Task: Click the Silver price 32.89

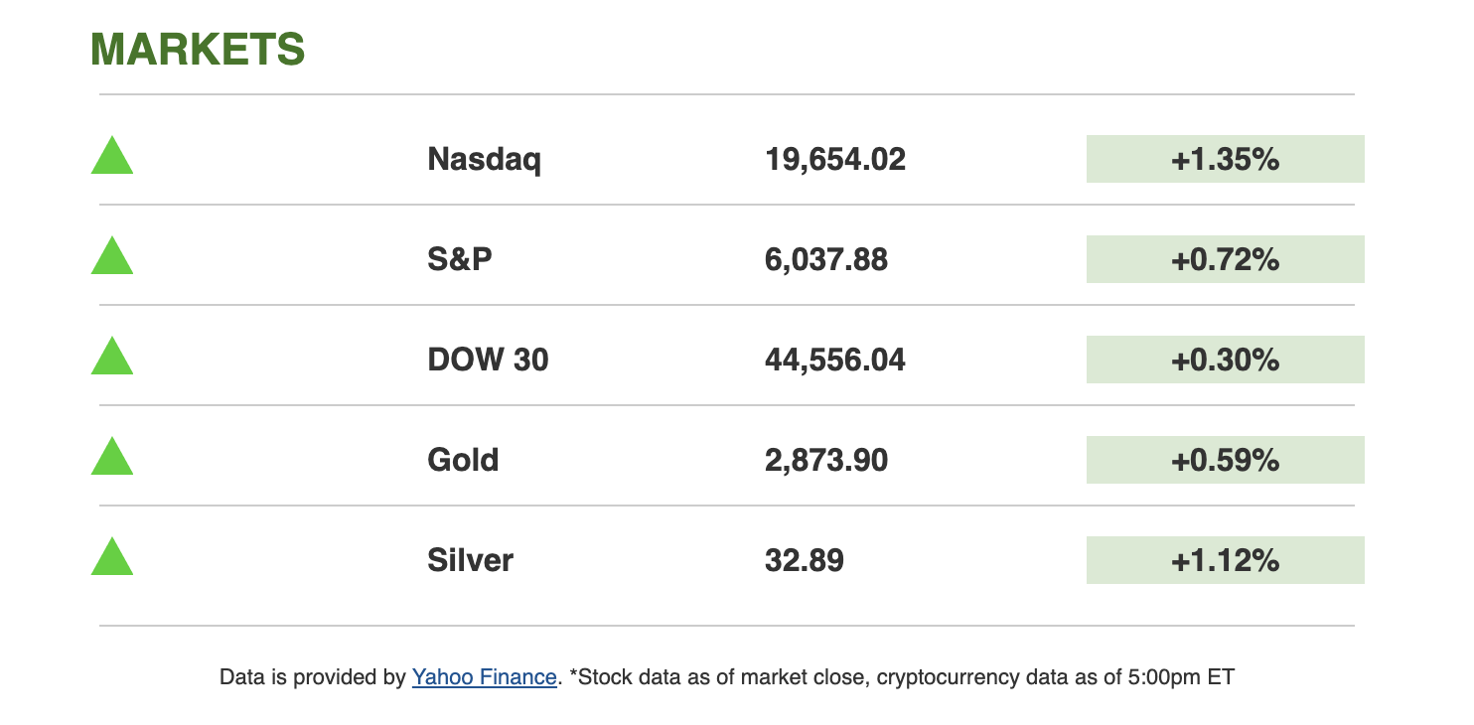Action: coord(804,560)
